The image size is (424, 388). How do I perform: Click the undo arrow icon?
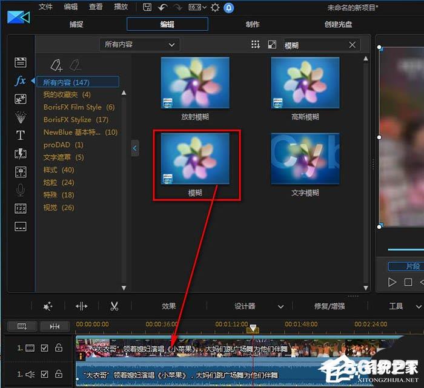tap(162, 7)
